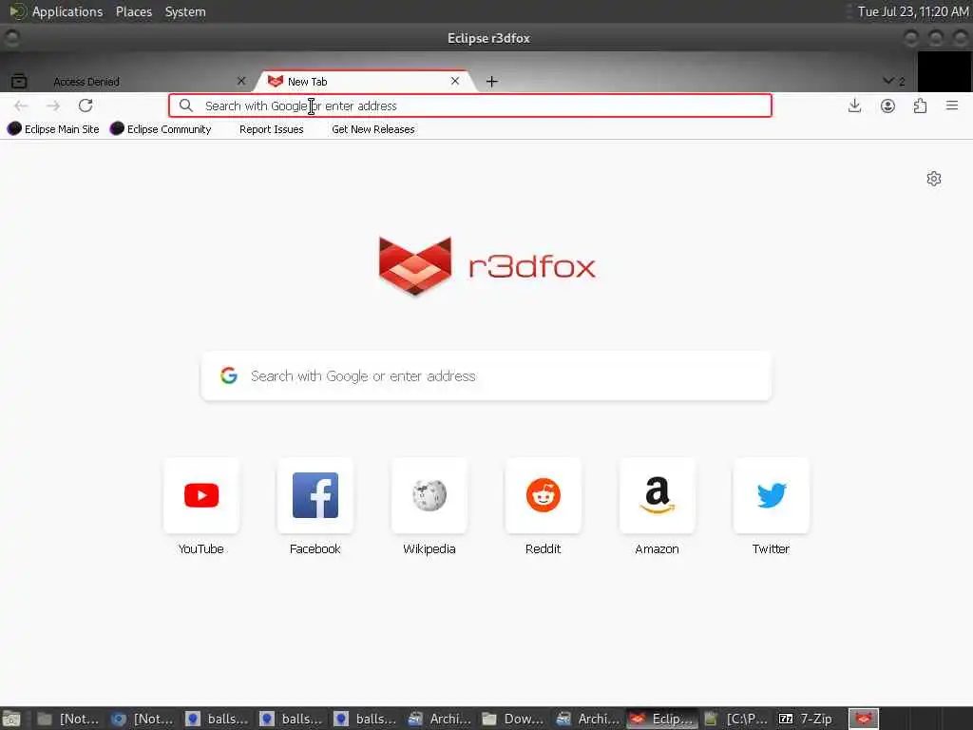Reload the current page
The width and height of the screenshot is (973, 730).
(x=86, y=106)
